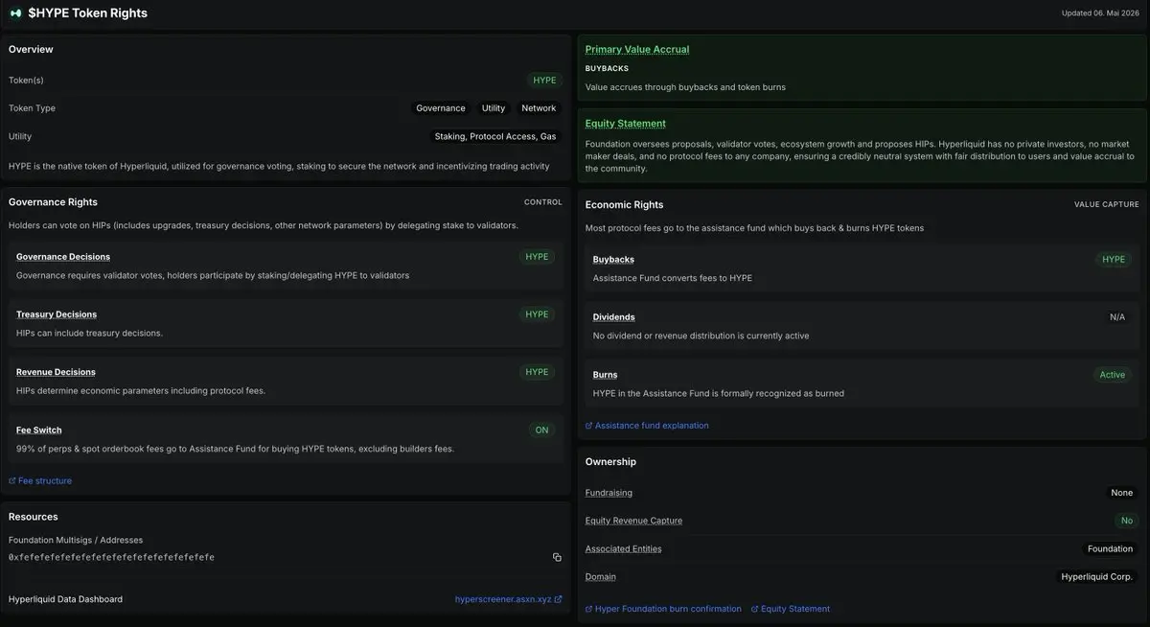Click the Hyperliquid Corp. badge
This screenshot has height=627, width=1150.
click(x=1097, y=577)
